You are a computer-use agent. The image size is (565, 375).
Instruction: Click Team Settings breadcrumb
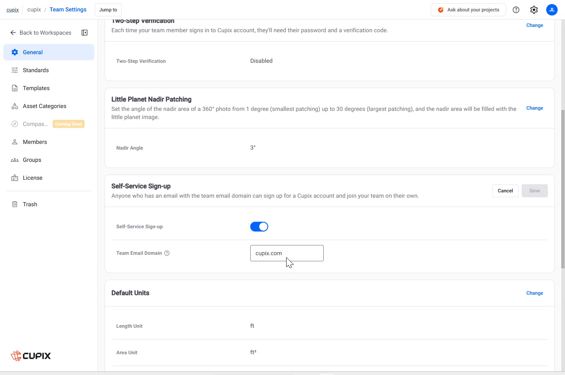[68, 10]
